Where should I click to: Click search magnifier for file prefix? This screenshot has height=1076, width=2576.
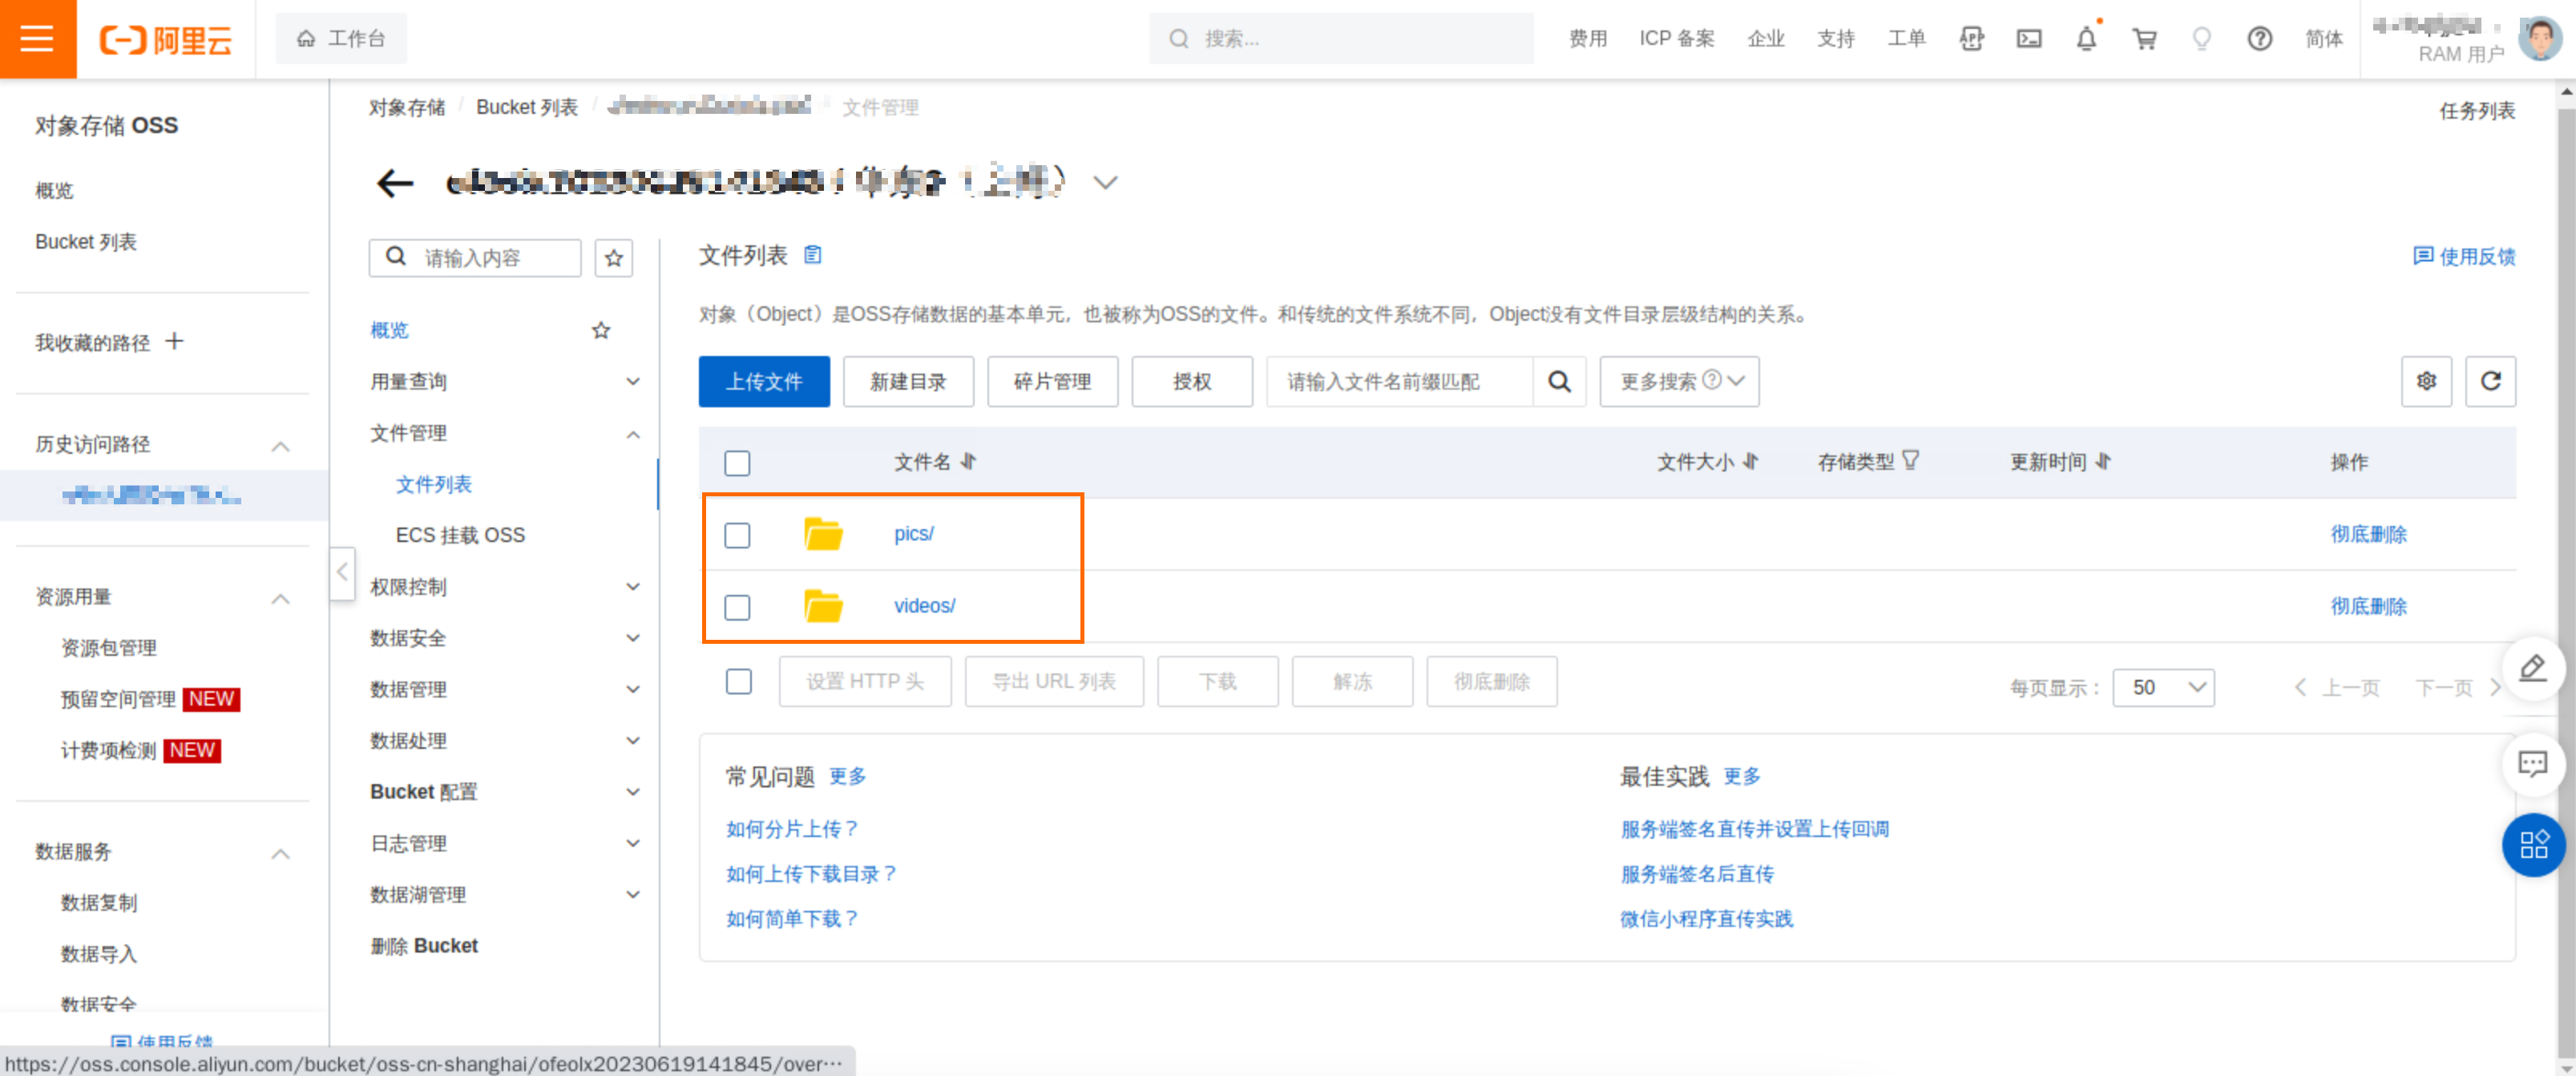[1559, 381]
